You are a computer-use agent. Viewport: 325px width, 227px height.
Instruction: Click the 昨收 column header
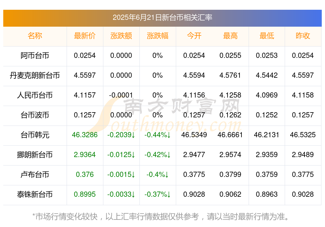click(303, 36)
